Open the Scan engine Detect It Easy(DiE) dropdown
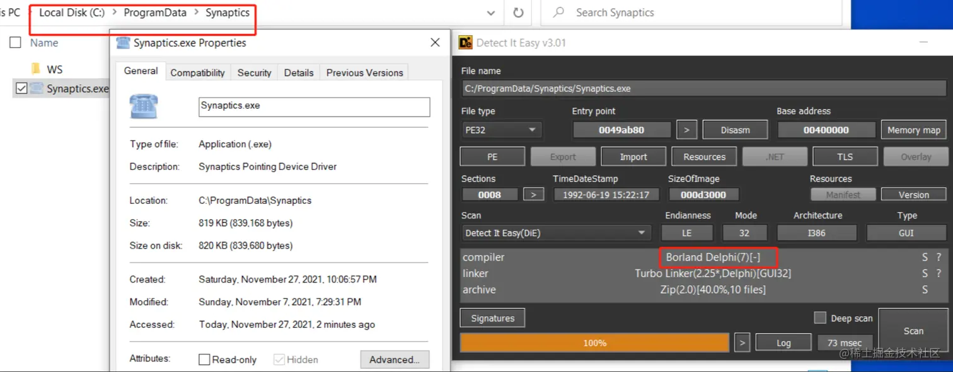 (555, 233)
